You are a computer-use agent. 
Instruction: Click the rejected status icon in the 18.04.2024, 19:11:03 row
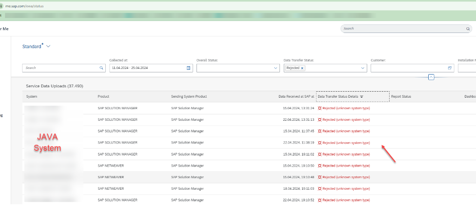coord(319,189)
